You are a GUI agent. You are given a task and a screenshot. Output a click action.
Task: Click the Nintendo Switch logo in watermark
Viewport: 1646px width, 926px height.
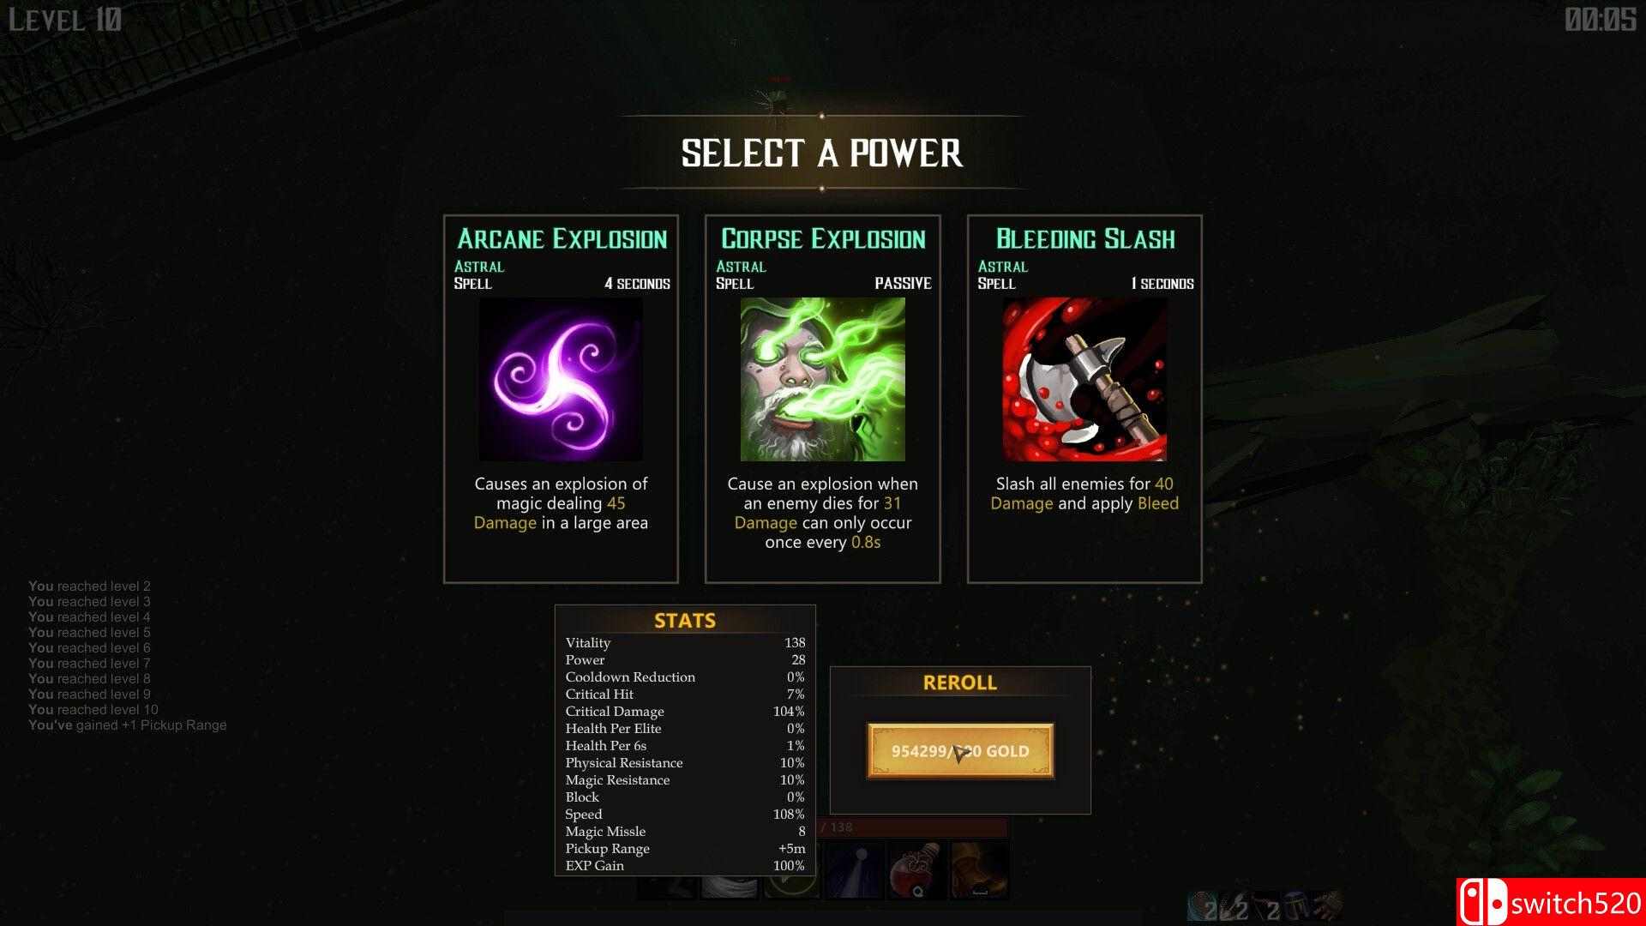click(1483, 902)
